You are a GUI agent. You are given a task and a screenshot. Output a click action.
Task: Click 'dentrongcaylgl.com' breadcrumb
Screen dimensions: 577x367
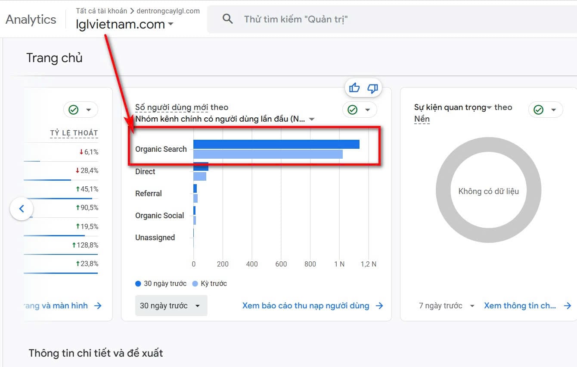point(168,11)
